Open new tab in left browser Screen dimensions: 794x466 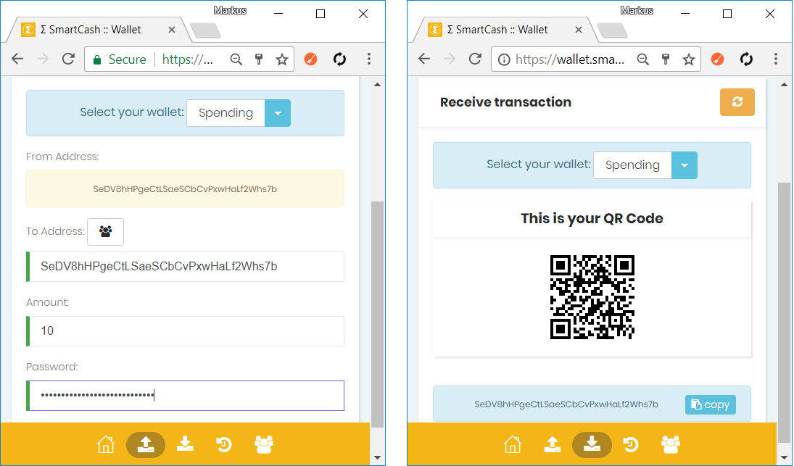[206, 31]
